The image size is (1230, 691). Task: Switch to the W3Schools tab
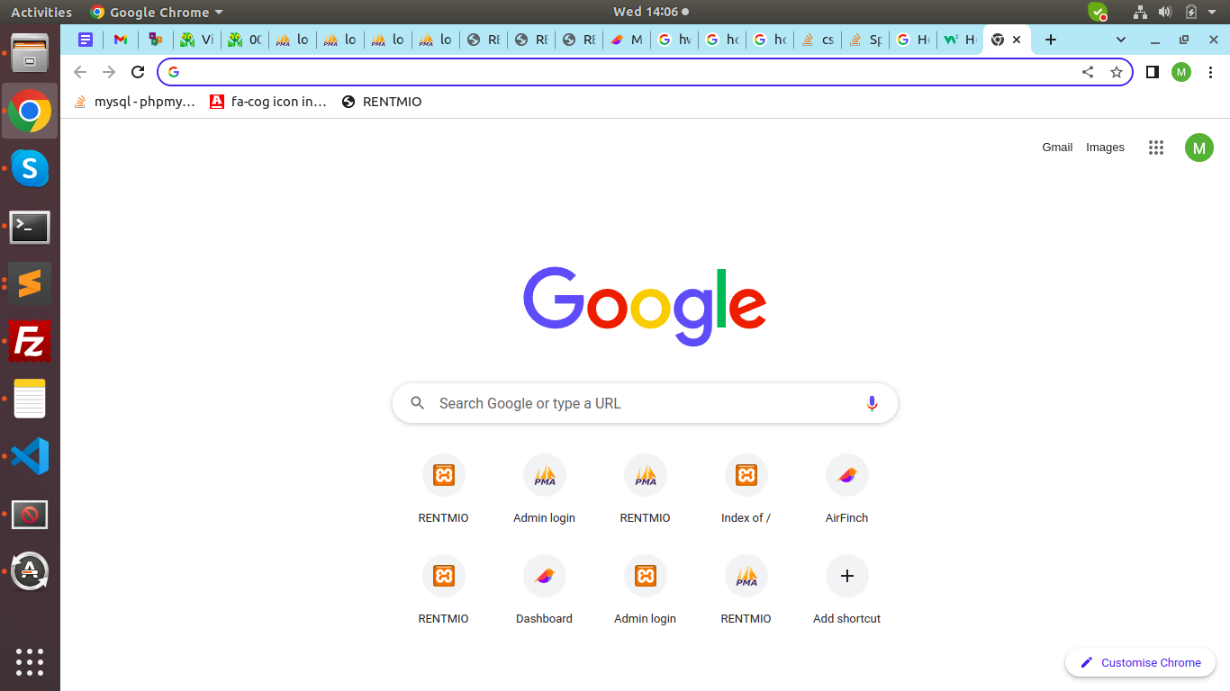(x=960, y=40)
